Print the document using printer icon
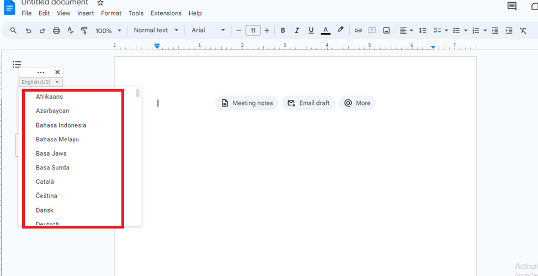The width and height of the screenshot is (538, 276). 57,30
